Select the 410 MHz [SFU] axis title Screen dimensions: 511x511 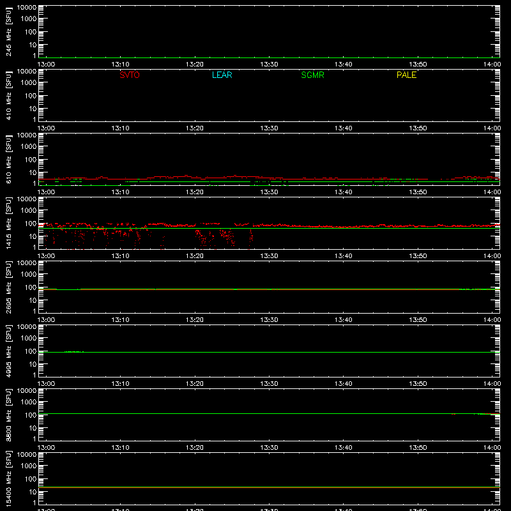click(x=8, y=95)
